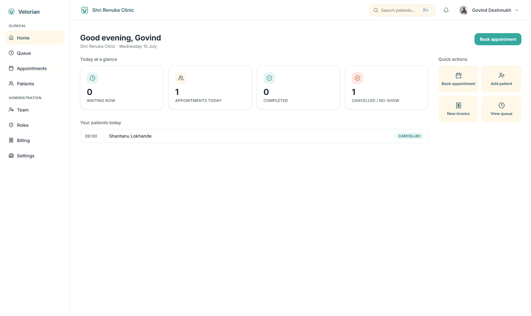531x316 pixels.
Task: Click the search magnifier icon
Action: click(x=376, y=10)
